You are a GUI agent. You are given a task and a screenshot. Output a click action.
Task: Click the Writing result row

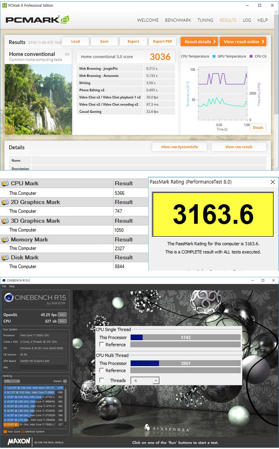click(x=126, y=83)
